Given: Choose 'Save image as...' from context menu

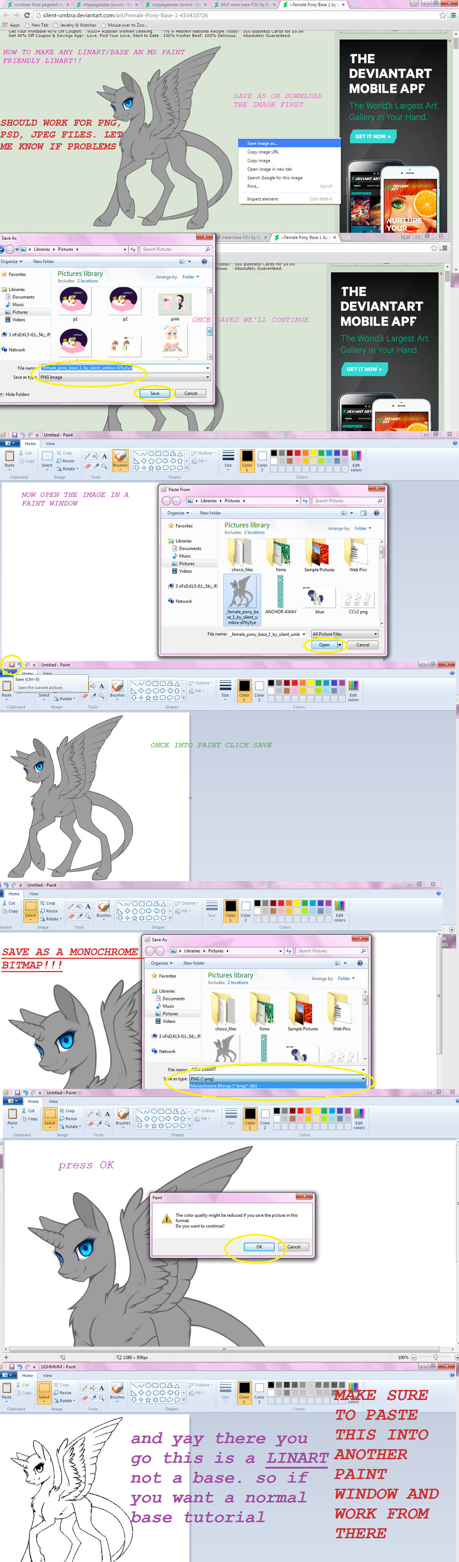Looking at the screenshot, I should point(290,143).
